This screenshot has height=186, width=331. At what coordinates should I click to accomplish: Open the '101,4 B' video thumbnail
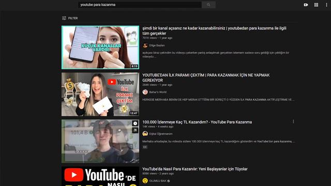100,141
